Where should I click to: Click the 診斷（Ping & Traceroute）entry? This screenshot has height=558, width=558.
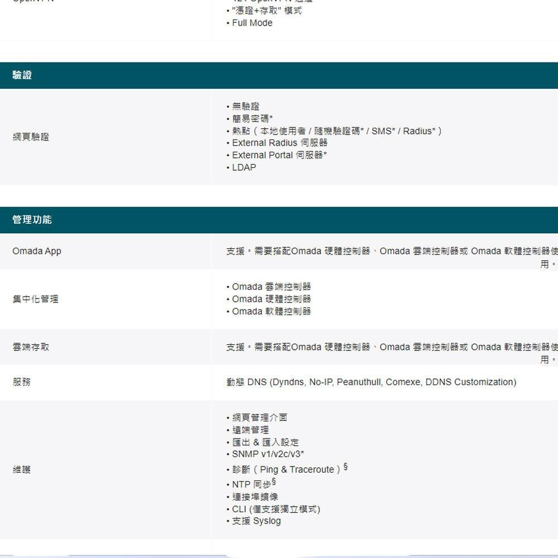click(x=287, y=469)
